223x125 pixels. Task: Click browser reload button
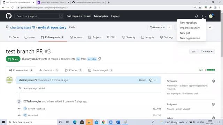pos(13,8)
